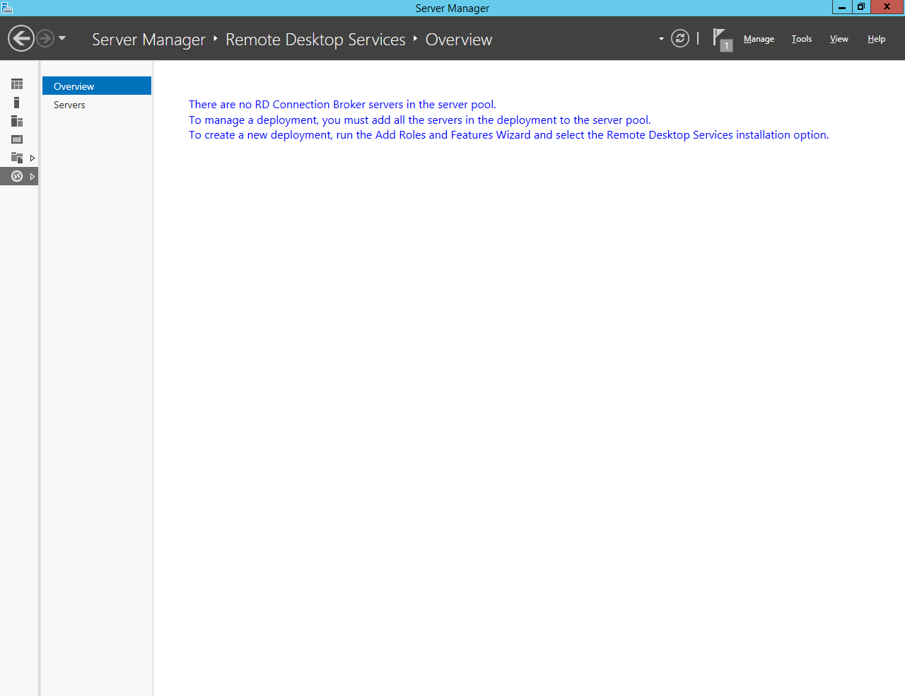This screenshot has height=696, width=905.
Task: Click the Remote Desktop Services breadcrumb text
Action: 315,40
